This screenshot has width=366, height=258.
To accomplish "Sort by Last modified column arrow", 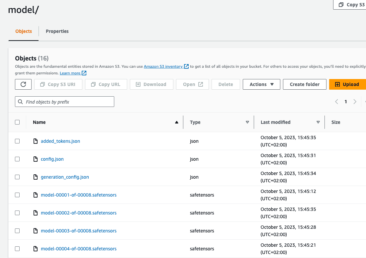I will pyautogui.click(x=318, y=122).
